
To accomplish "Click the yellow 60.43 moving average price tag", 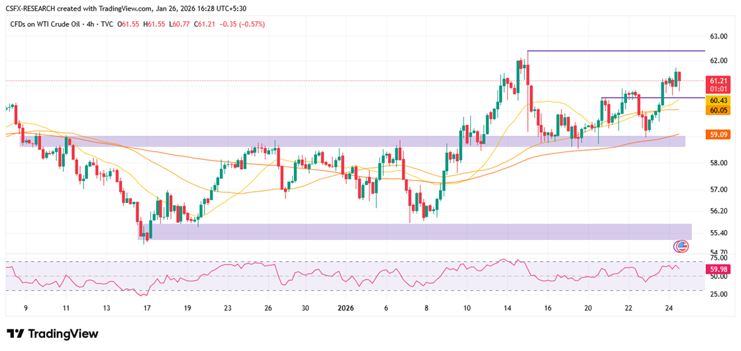I will click(x=718, y=100).
